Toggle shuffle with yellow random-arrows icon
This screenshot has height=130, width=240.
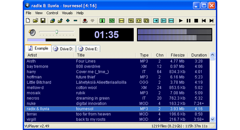pyautogui.click(x=131, y=21)
